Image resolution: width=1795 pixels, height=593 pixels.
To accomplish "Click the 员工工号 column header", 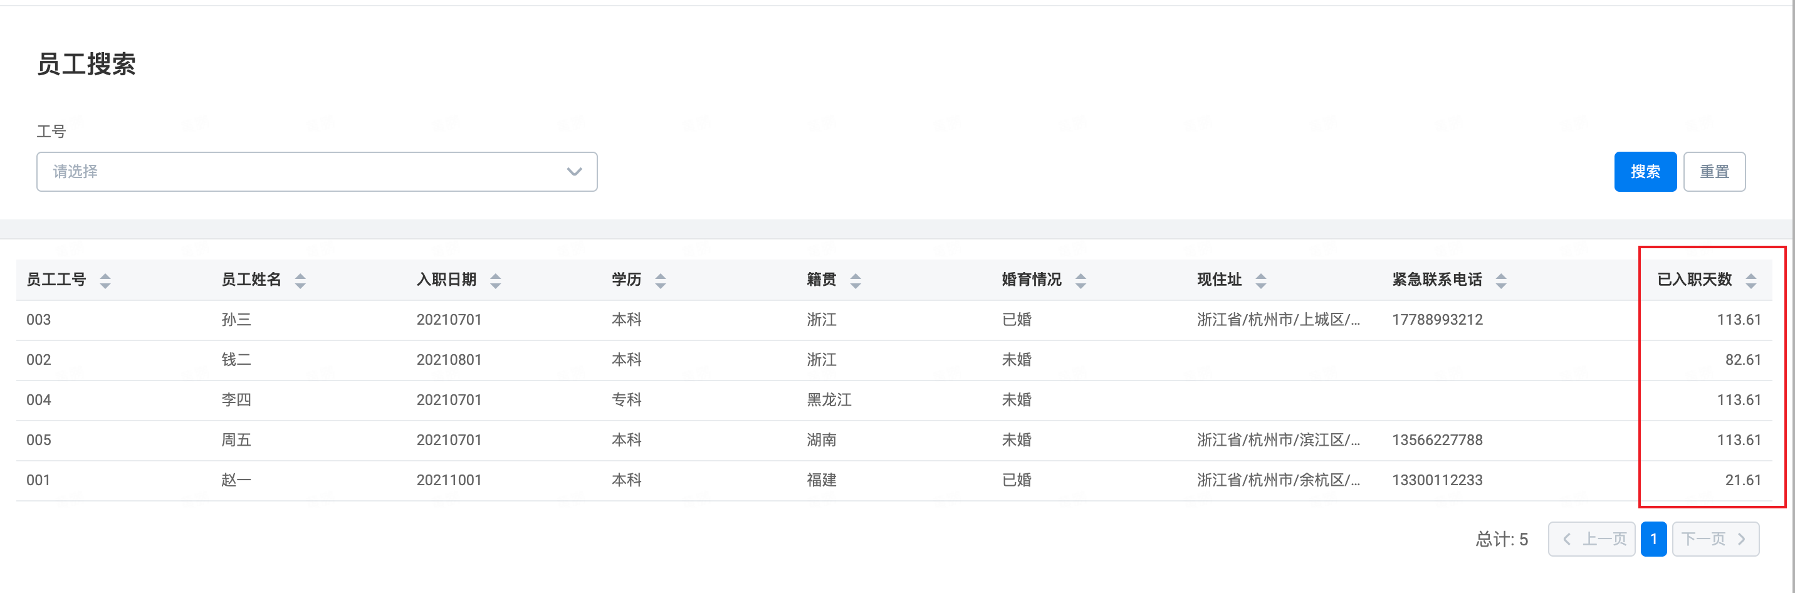I will coord(56,280).
